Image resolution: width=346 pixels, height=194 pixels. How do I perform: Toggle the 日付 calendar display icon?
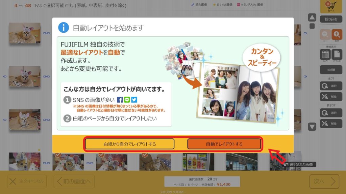(x=325, y=55)
